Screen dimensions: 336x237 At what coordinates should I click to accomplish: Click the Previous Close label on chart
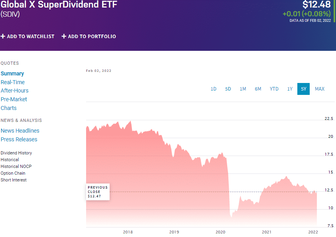98,192
